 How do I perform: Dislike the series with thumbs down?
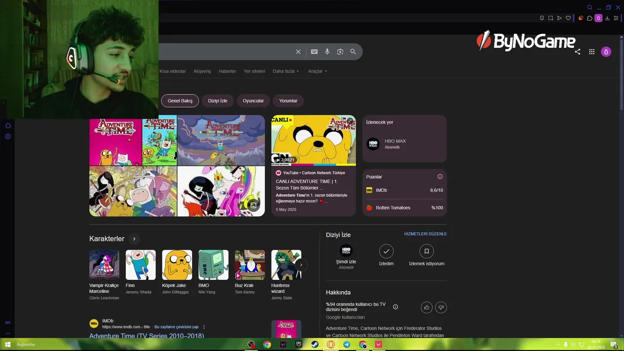pos(441,307)
